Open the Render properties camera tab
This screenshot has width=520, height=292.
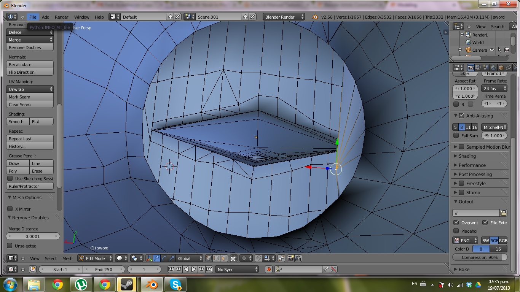click(x=471, y=68)
